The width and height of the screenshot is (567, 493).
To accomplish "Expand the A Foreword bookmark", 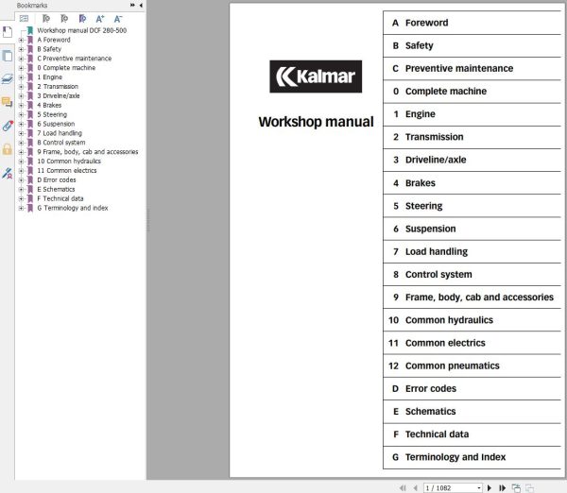I will [21, 40].
